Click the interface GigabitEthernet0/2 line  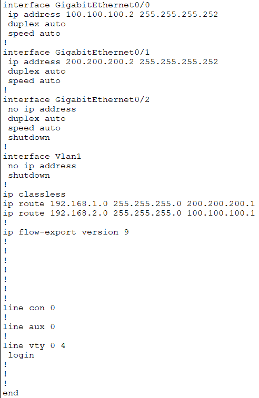[x=76, y=99]
